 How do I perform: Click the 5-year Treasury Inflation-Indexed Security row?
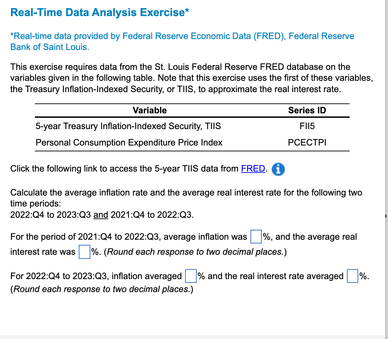point(128,126)
